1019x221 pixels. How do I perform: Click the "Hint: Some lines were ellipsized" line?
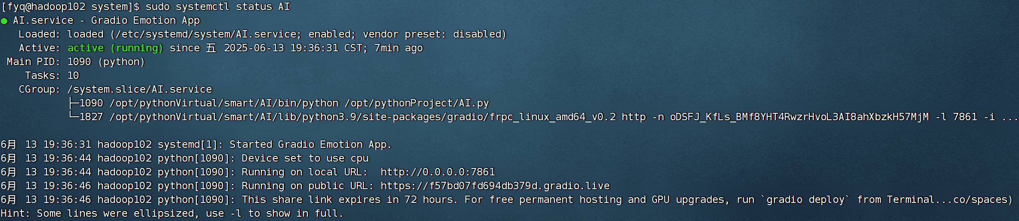(x=171, y=213)
